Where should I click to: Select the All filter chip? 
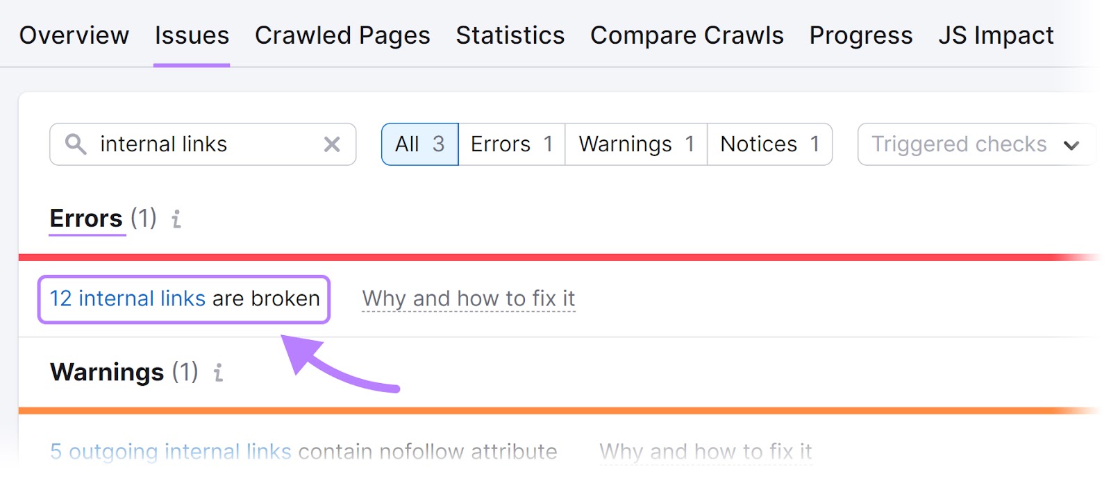pos(419,144)
